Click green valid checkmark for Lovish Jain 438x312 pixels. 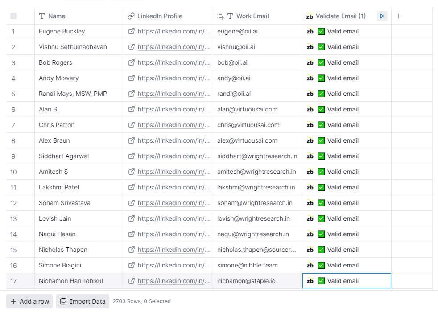point(321,219)
